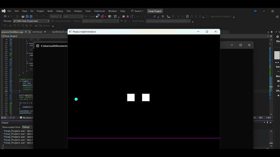Viewport: 280px width, 157px height.
Task: Toggle the pin on the Output panel
Action: point(267,122)
